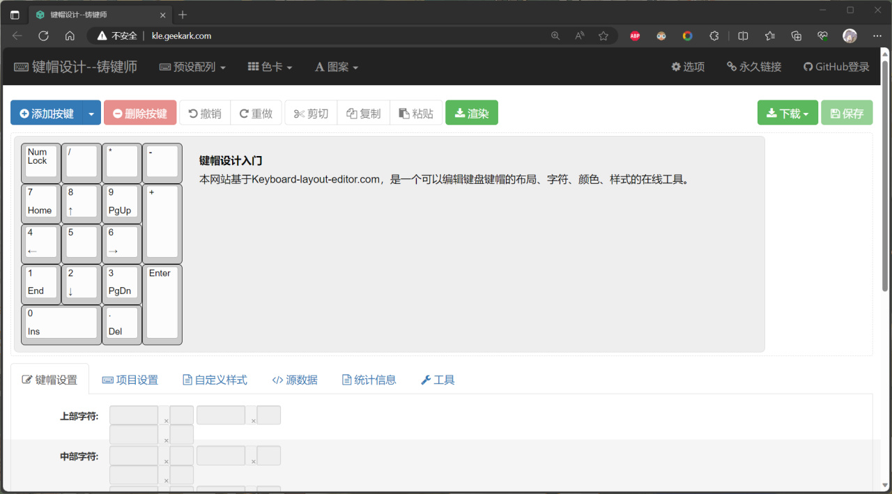Open browser settings and more menu
This screenshot has width=892, height=494.
[877, 36]
